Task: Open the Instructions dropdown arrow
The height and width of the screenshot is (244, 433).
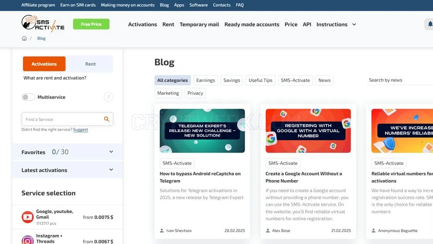Action: click(x=354, y=24)
